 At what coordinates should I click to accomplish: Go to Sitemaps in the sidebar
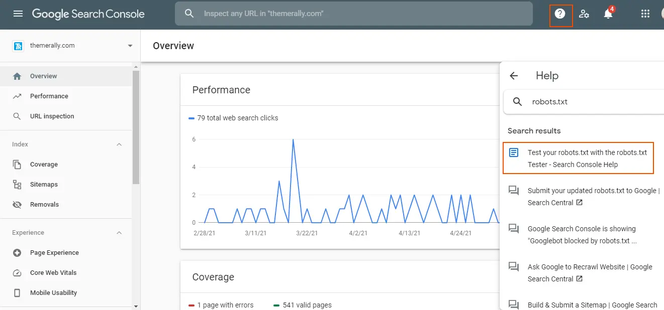[x=66, y=185]
